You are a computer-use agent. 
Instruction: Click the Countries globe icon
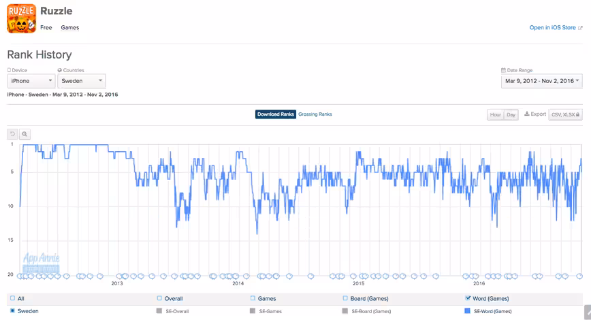59,70
